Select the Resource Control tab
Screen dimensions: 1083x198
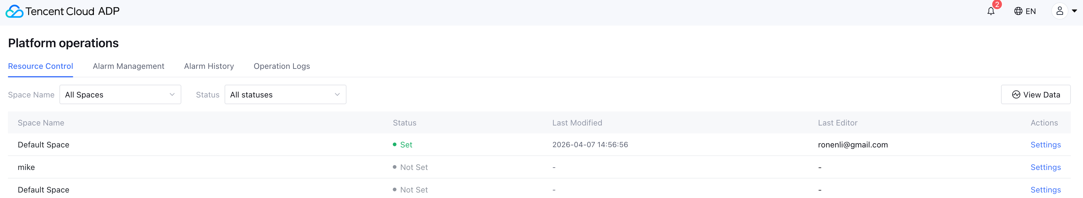[x=40, y=66]
